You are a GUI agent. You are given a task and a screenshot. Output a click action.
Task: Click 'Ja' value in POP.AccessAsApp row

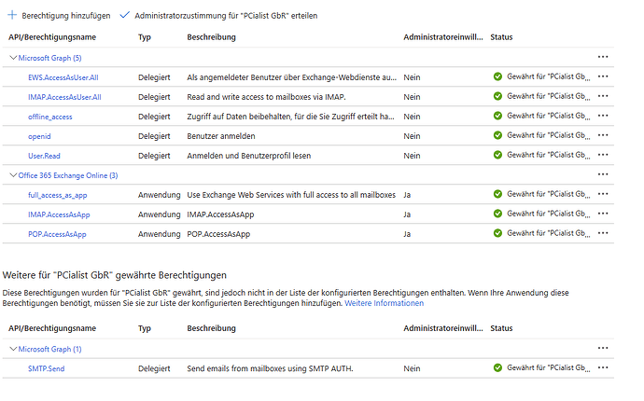(x=407, y=234)
